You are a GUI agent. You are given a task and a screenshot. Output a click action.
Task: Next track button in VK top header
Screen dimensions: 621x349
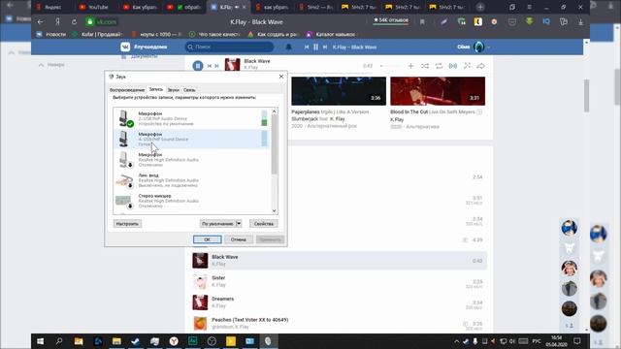325,47
